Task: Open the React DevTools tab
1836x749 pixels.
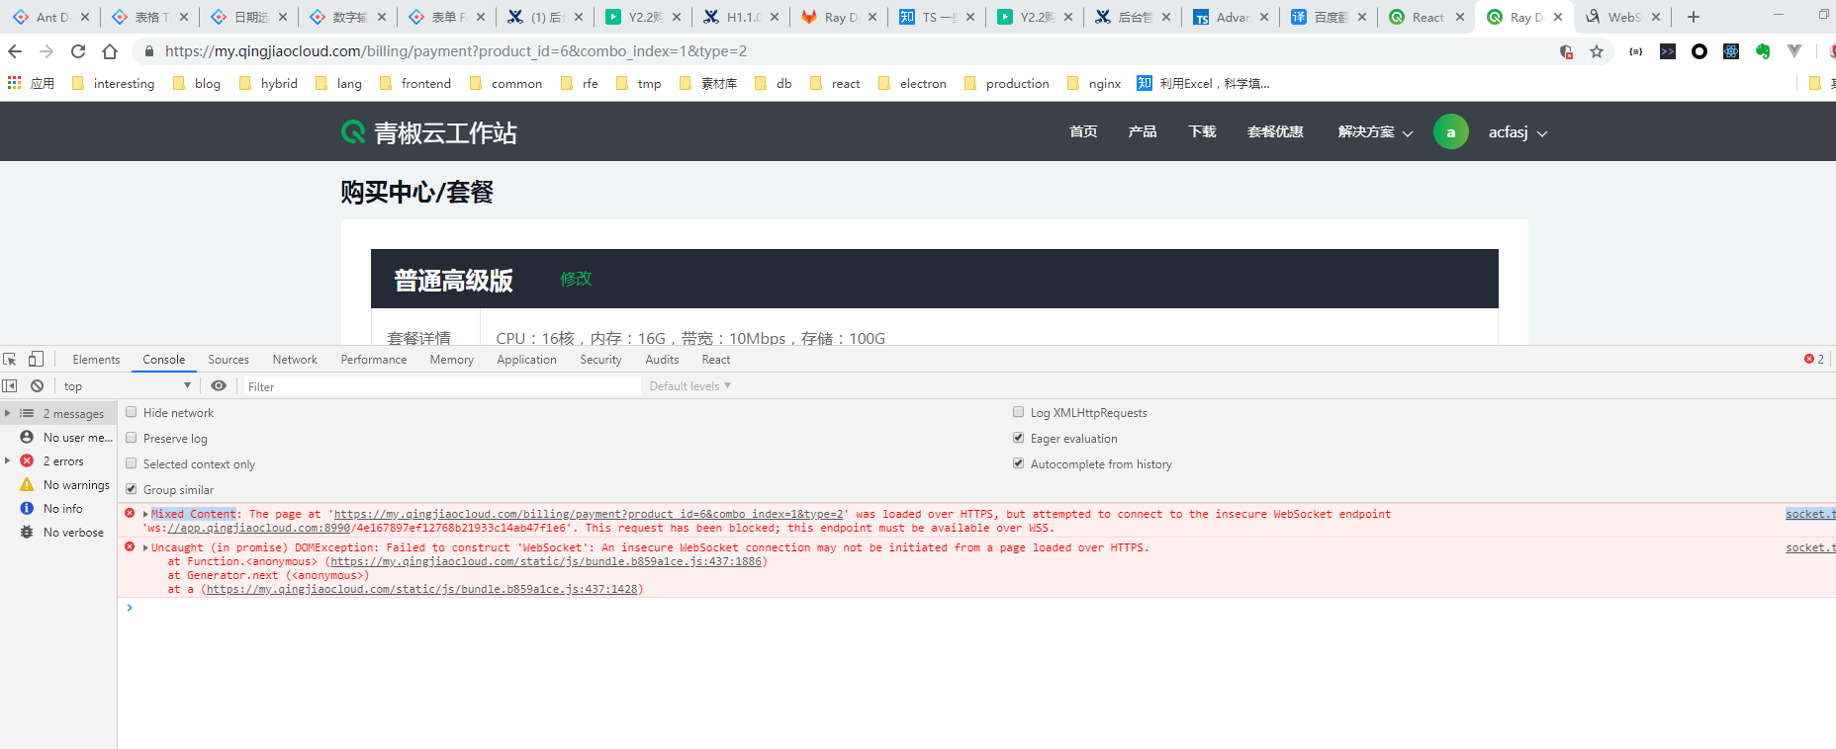Action: coord(716,359)
